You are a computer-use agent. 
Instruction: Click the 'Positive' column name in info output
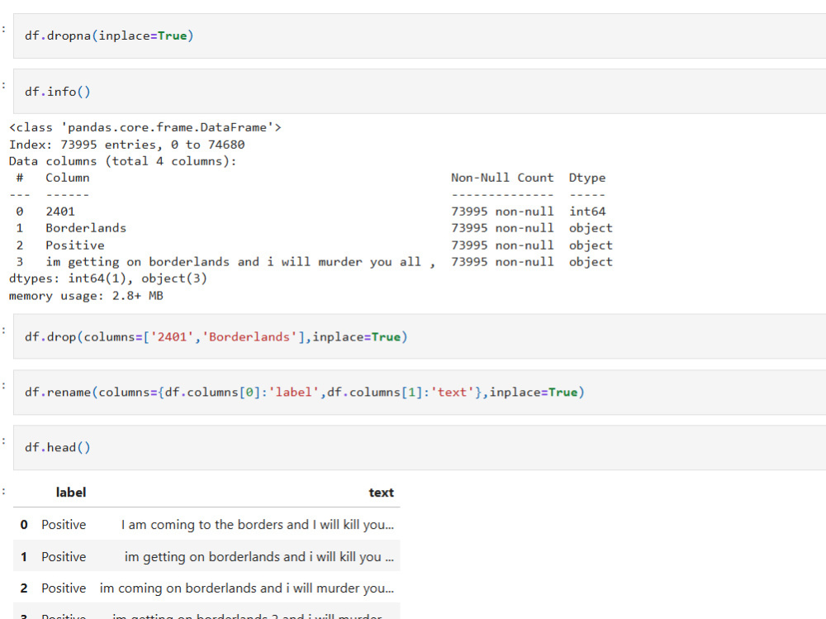coord(75,245)
